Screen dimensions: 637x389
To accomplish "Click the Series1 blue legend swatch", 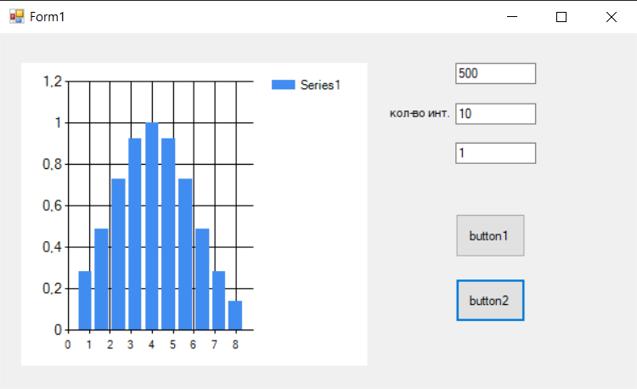I will pyautogui.click(x=283, y=84).
